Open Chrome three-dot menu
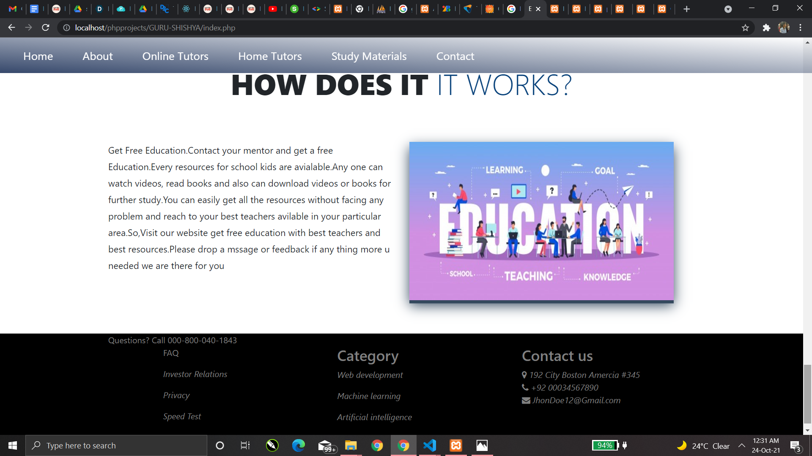Viewport: 812px width, 456px height. coord(800,28)
